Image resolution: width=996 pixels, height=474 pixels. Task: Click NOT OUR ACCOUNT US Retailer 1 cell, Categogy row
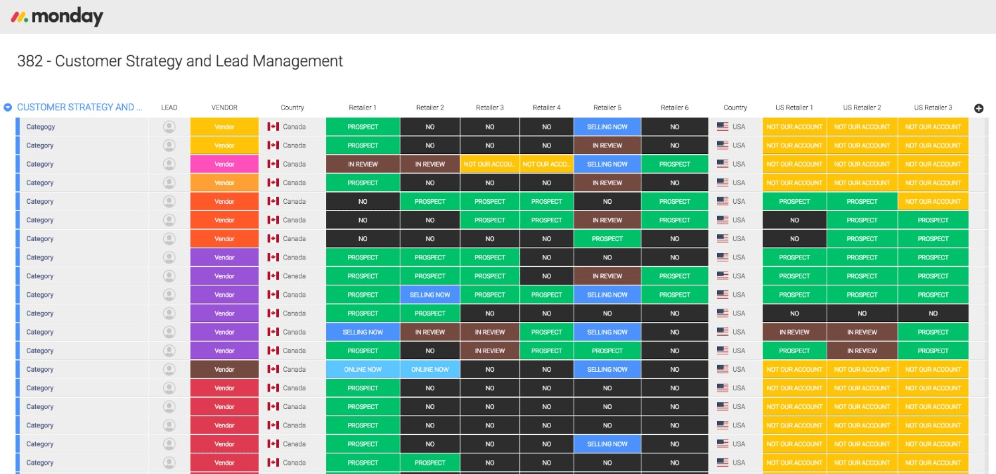click(x=794, y=127)
